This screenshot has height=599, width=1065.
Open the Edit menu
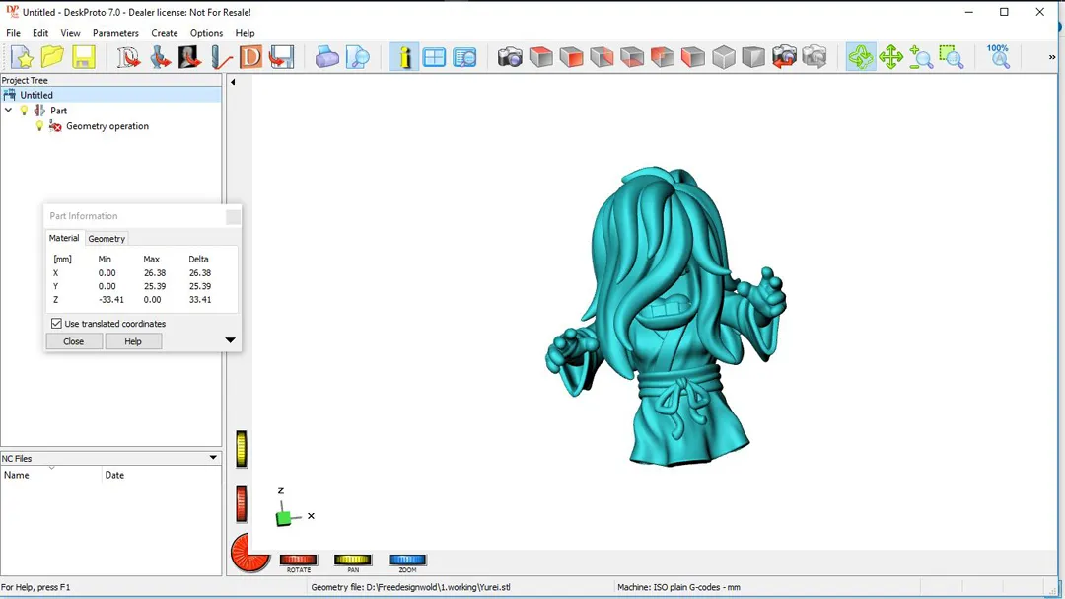coord(40,33)
